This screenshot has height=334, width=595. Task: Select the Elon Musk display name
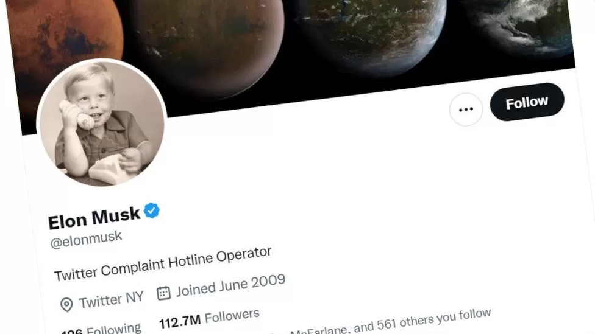pyautogui.click(x=94, y=218)
